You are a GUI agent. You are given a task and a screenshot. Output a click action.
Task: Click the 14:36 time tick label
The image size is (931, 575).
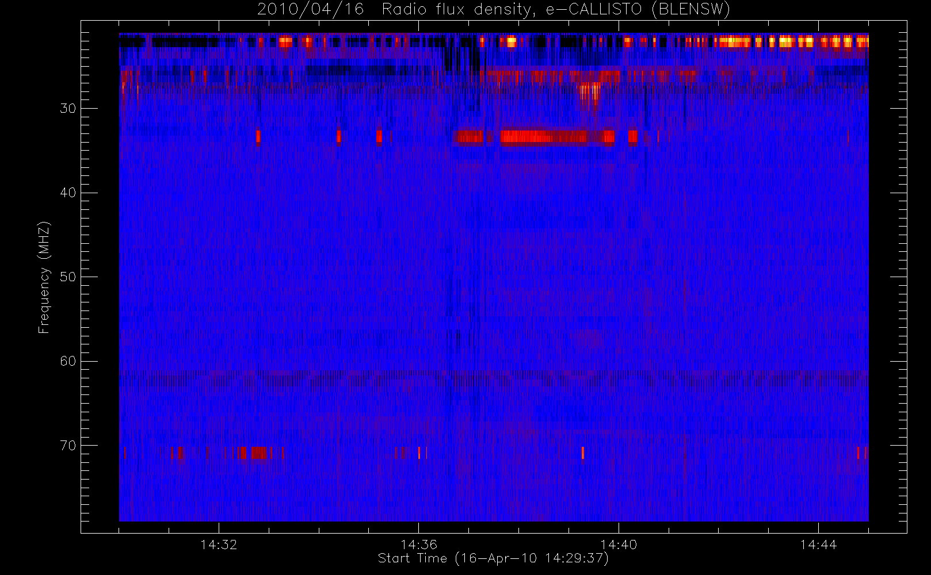click(419, 545)
